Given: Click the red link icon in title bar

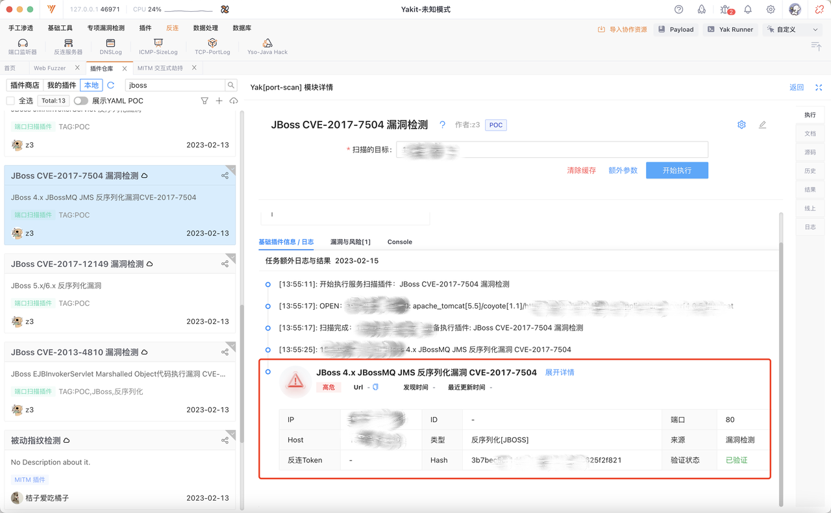Looking at the screenshot, I should click(x=819, y=10).
